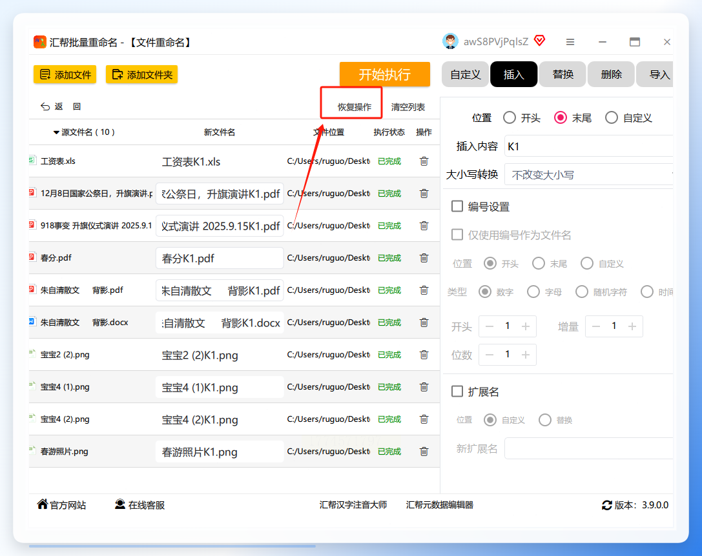Increase the 开头 start number
Viewport: 702px width, 556px height.
(x=526, y=326)
